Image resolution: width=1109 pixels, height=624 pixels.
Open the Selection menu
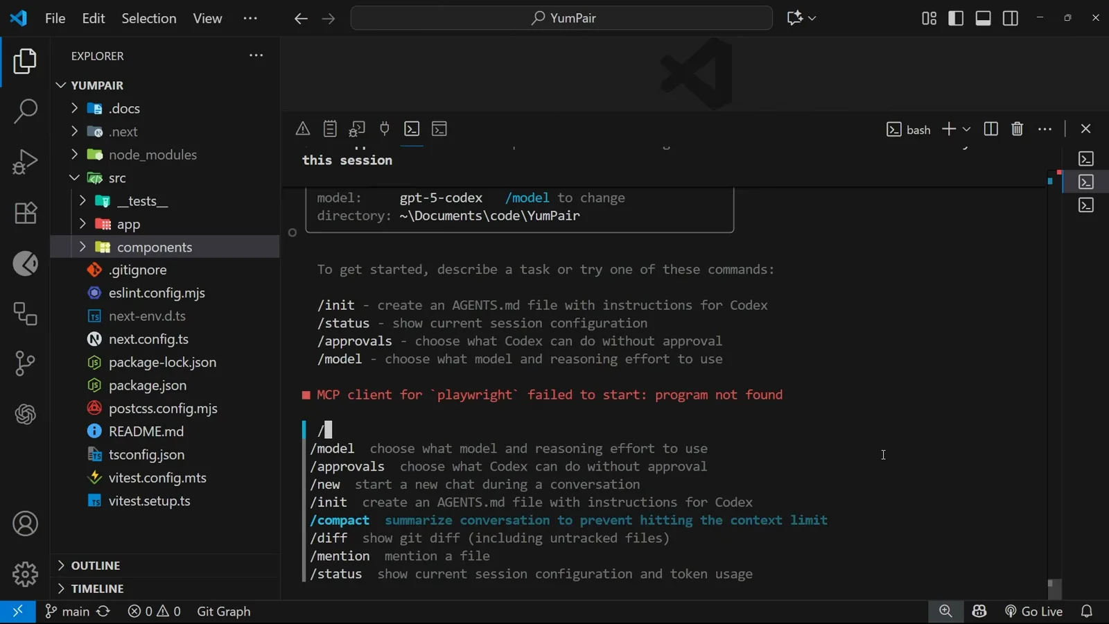pos(149,18)
